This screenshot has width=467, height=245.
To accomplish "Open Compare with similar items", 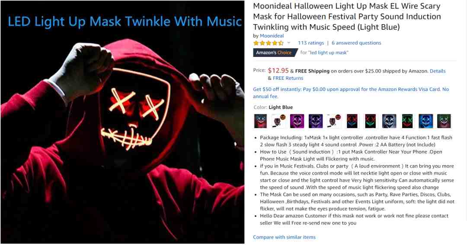I will coord(284,237).
